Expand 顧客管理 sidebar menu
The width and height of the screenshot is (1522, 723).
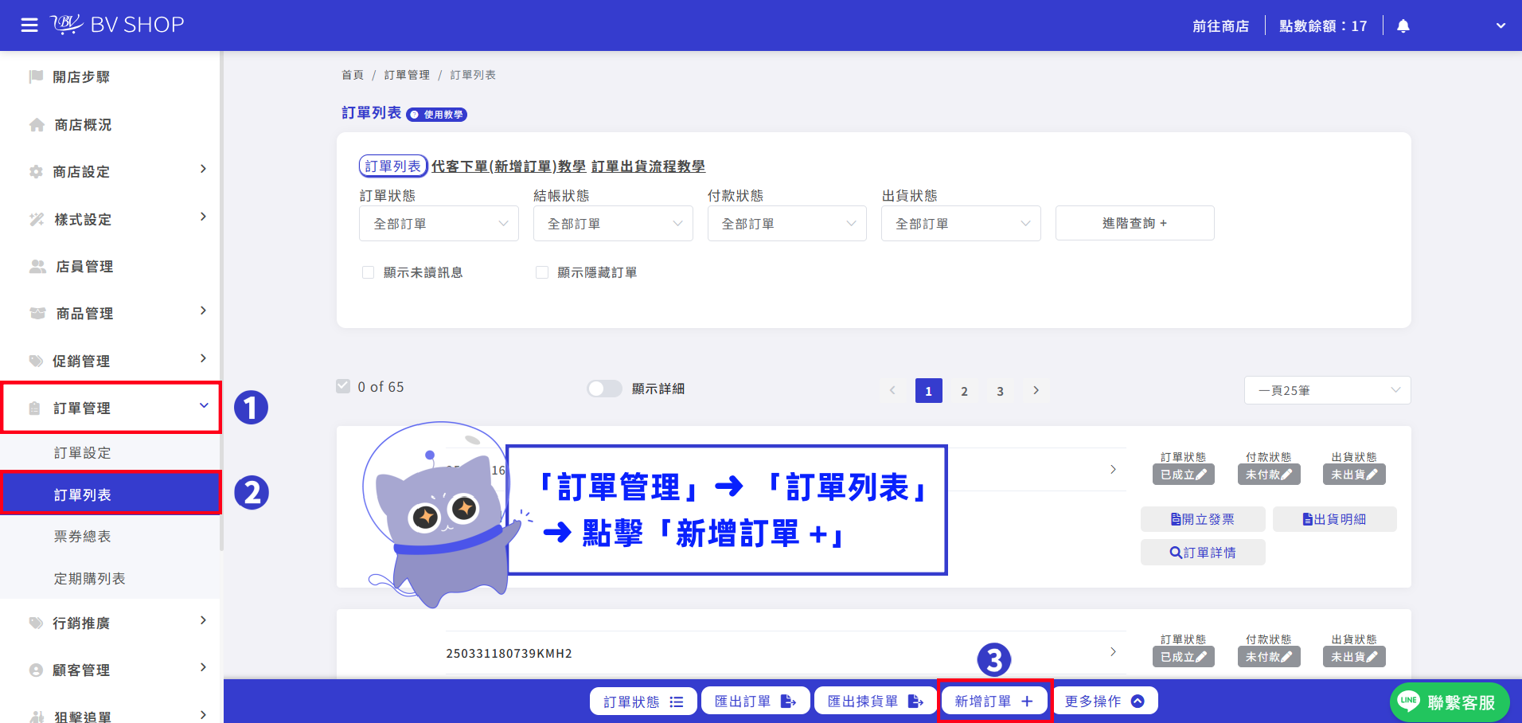click(110, 670)
